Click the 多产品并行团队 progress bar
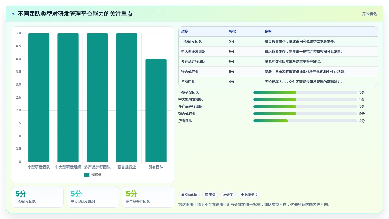389x219 pixels. coord(305,107)
